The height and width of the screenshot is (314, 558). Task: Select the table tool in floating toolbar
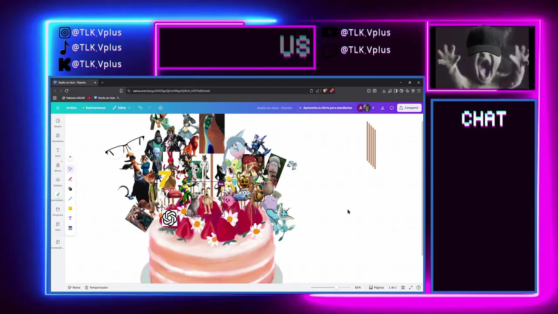coord(70,228)
